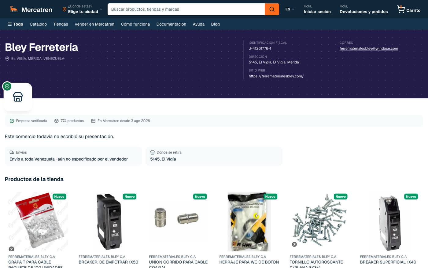The image size is (428, 268).
Task: Click the BREAKER SUPERFICIAL 1X40 title
Action: (x=388, y=262)
